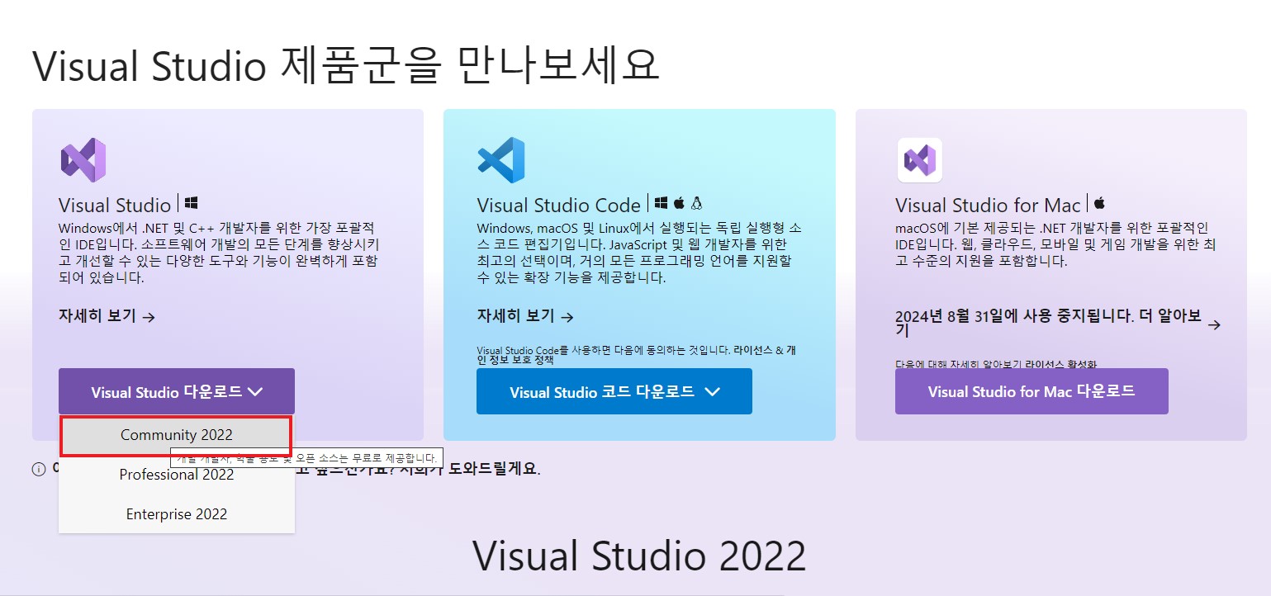Open the Visual Studio 다운로드 dropdown button
The width and height of the screenshot is (1271, 596).
[x=177, y=391]
